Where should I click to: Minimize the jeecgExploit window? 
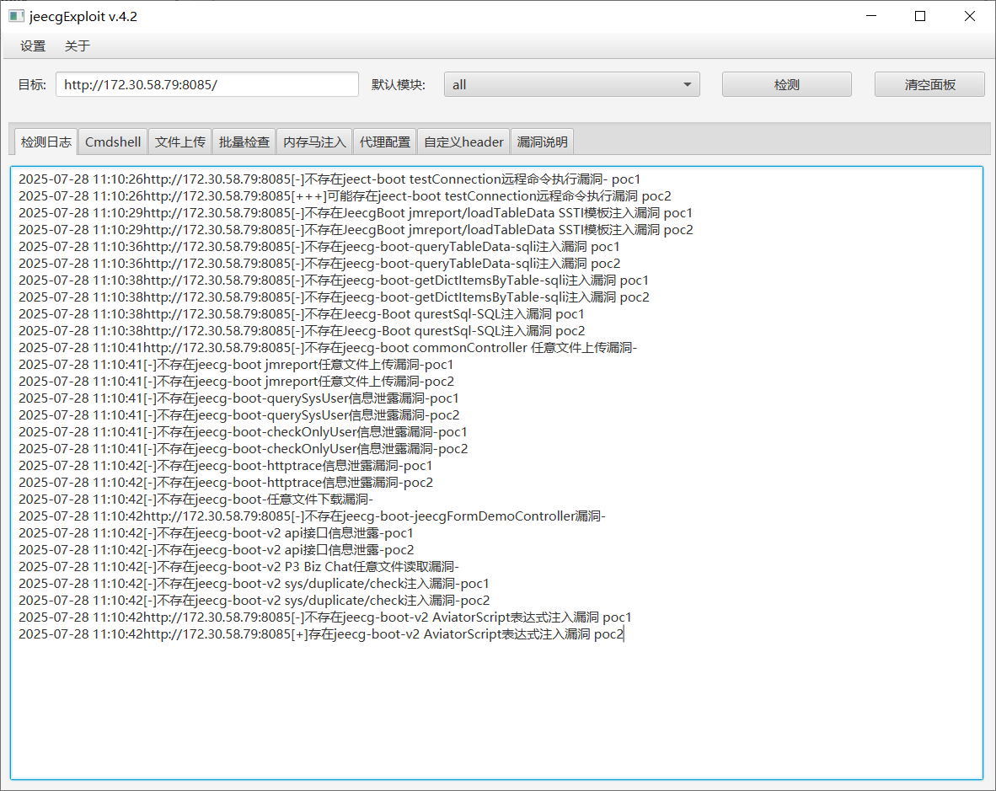871,16
